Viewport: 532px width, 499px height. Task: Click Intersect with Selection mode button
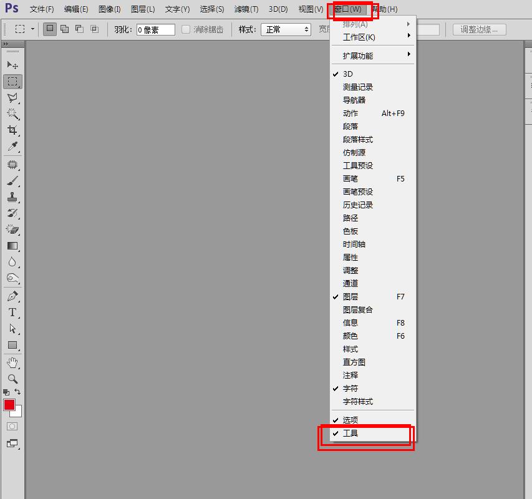(x=94, y=29)
